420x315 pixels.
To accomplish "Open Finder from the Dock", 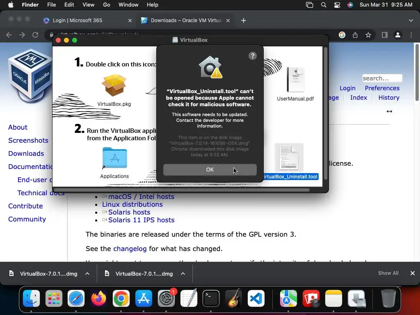I will tap(31, 299).
